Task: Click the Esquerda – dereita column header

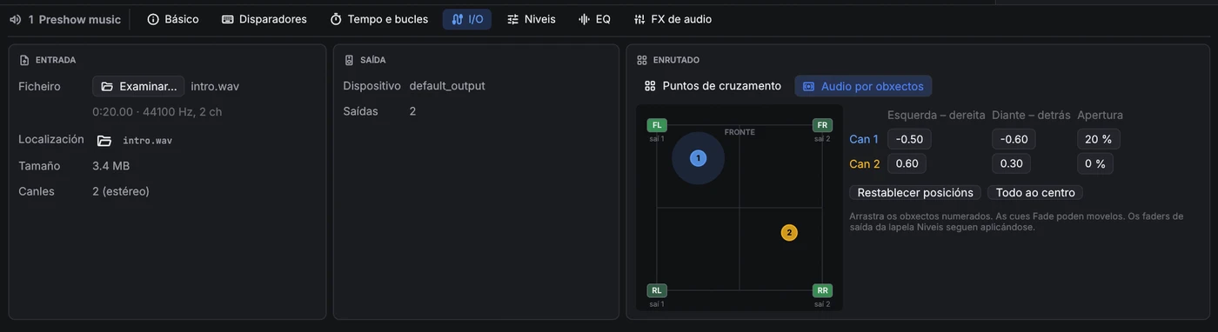Action: pyautogui.click(x=936, y=115)
